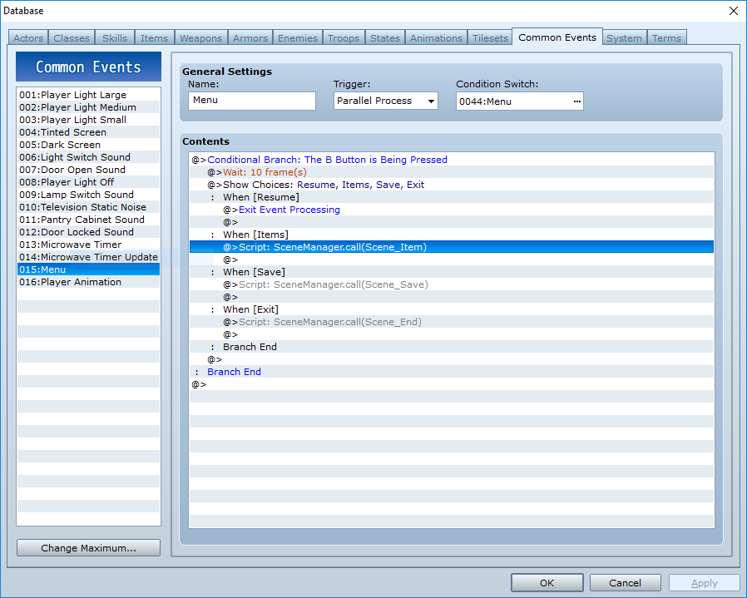The height and width of the screenshot is (598, 747).
Task: Select the When [Resume] line
Action: (x=452, y=197)
